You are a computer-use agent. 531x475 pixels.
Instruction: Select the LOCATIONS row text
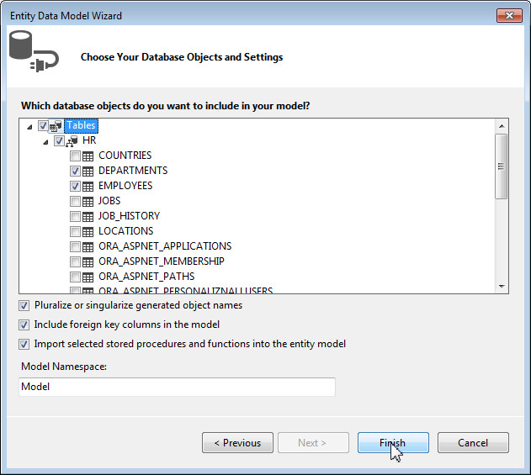click(x=126, y=231)
